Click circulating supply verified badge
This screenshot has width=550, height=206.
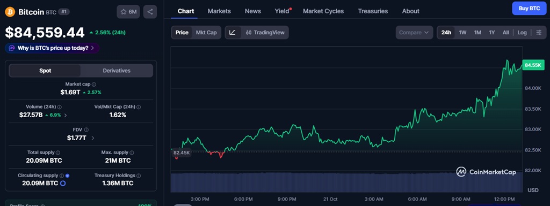tap(68, 176)
